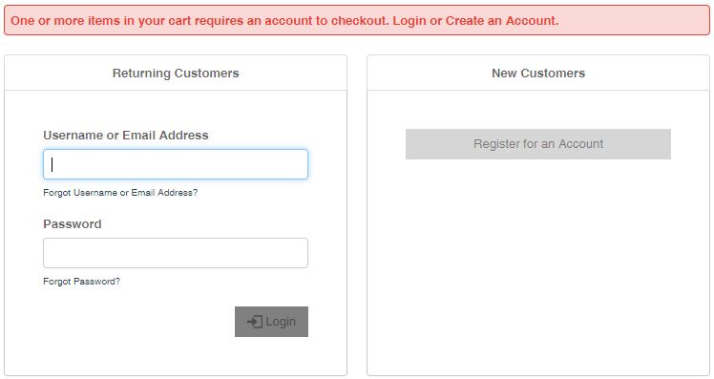Viewport: 714px width, 379px height.
Task: Click into the Password input box
Action: 176,253
